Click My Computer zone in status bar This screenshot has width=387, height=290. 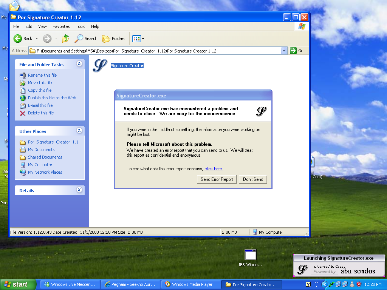[268, 232]
